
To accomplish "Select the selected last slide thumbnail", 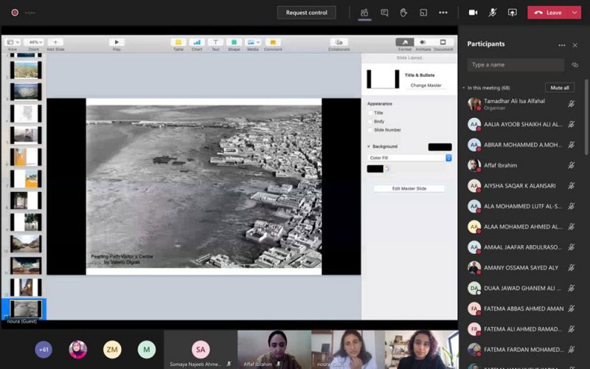I will pyautogui.click(x=26, y=309).
